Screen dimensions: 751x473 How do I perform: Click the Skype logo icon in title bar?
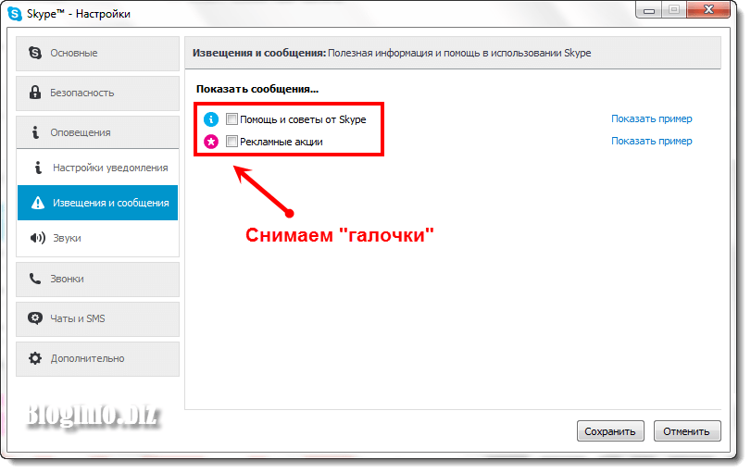(x=15, y=14)
